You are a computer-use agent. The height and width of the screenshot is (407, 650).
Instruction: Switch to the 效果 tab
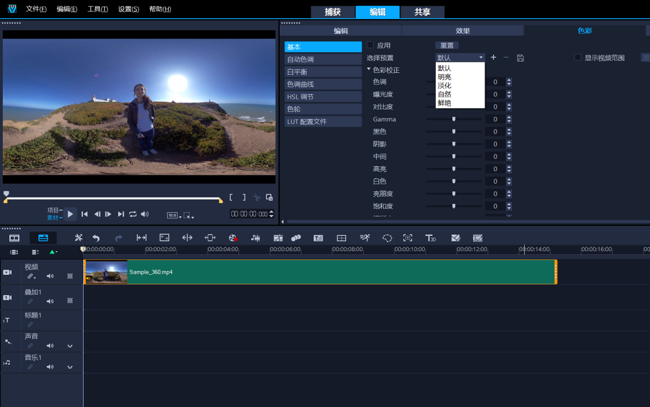point(463,31)
